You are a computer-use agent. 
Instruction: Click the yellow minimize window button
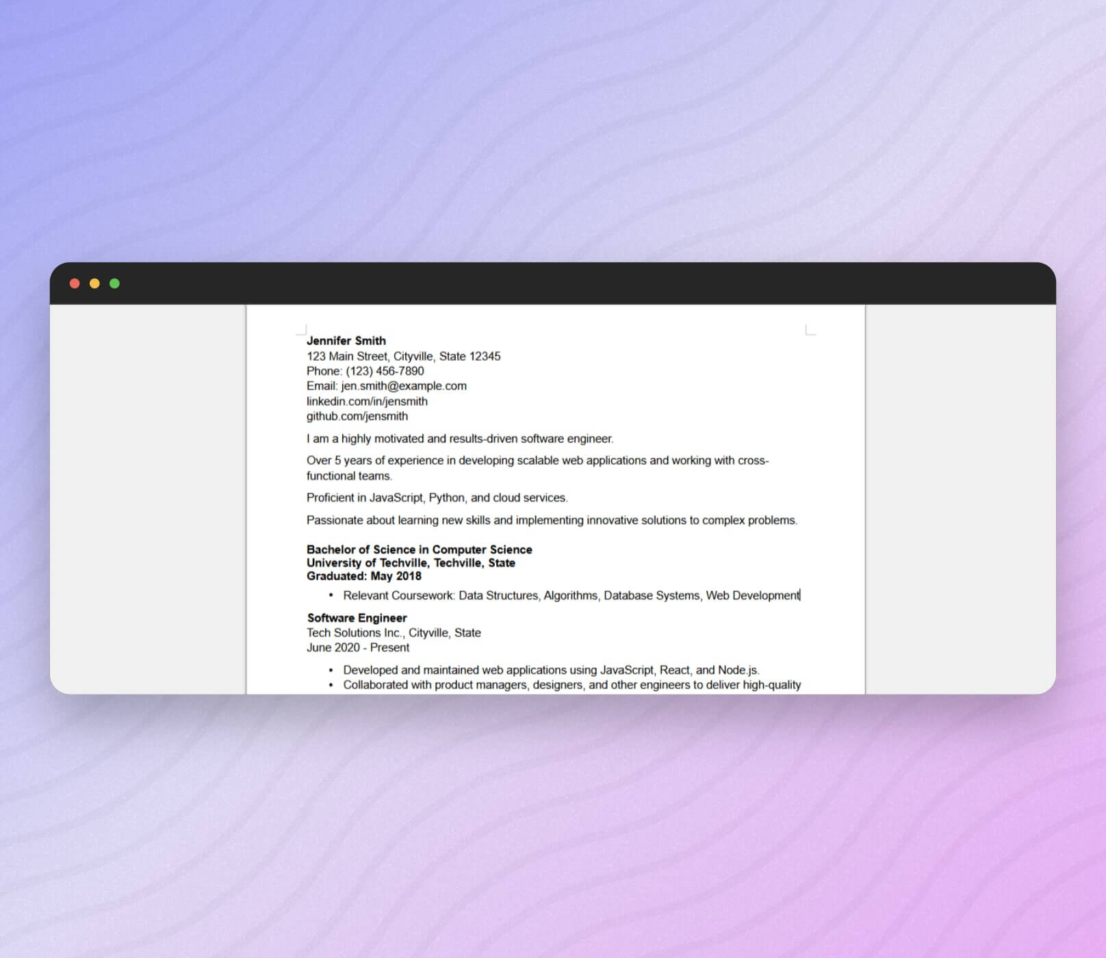click(95, 283)
